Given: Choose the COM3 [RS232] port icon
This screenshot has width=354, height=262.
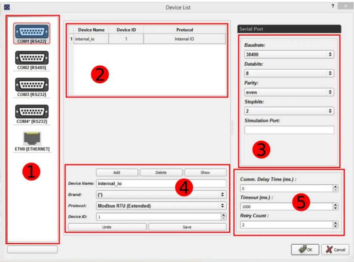Looking at the screenshot, I should [31, 87].
